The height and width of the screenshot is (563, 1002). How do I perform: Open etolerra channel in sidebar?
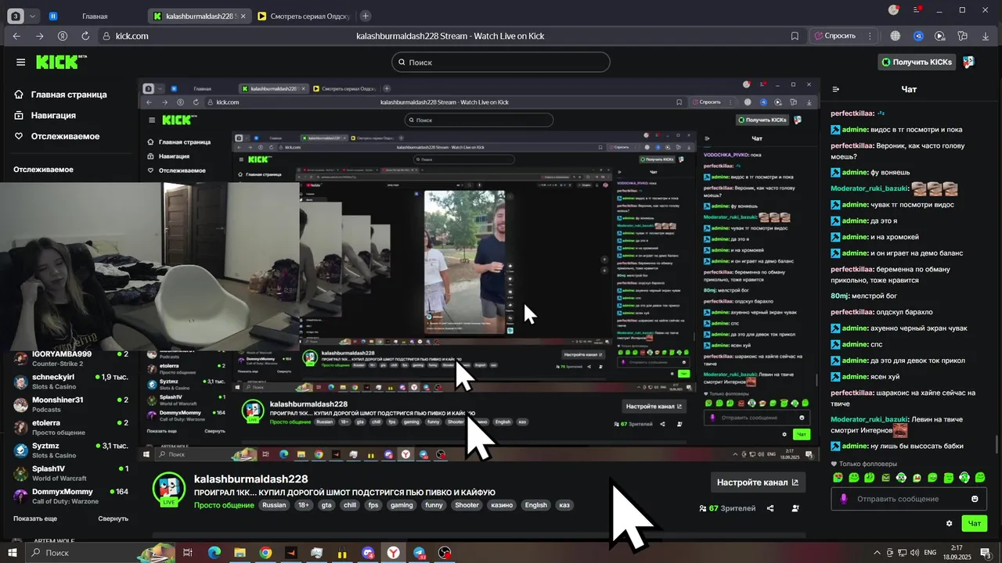[x=70, y=427]
